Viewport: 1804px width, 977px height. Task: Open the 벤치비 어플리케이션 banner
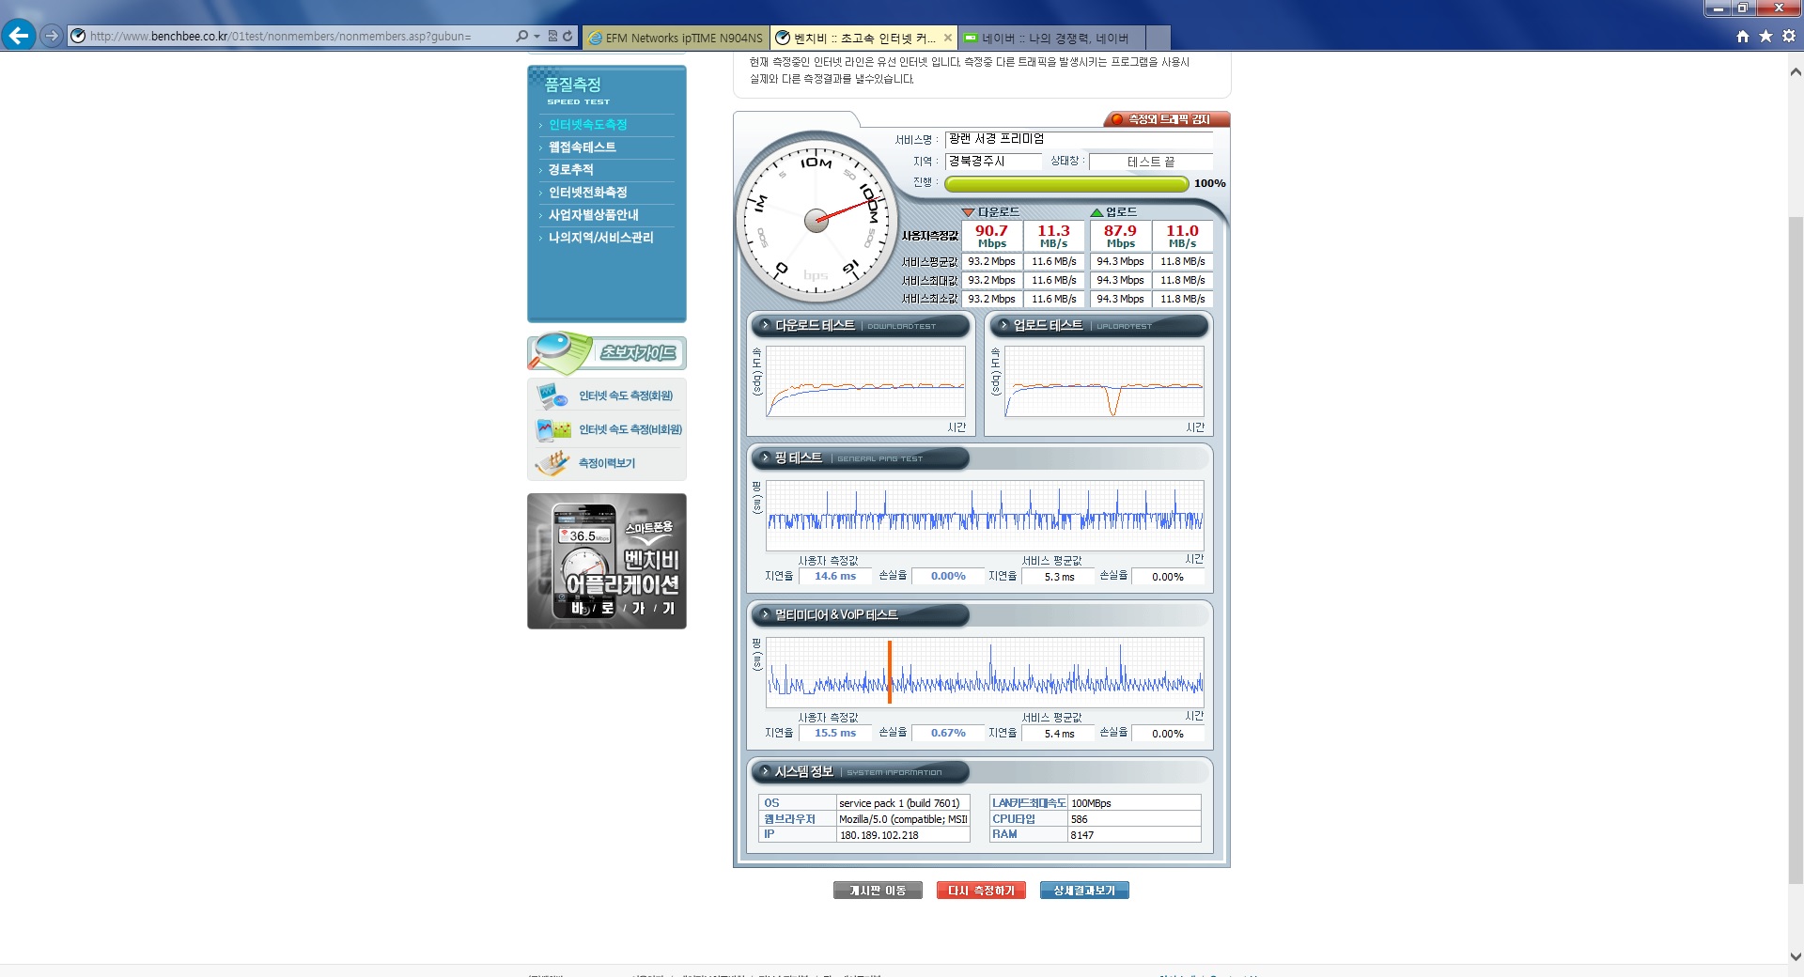tap(607, 561)
